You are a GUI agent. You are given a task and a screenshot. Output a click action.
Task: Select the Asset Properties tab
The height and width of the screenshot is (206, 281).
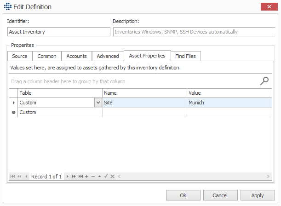point(147,56)
